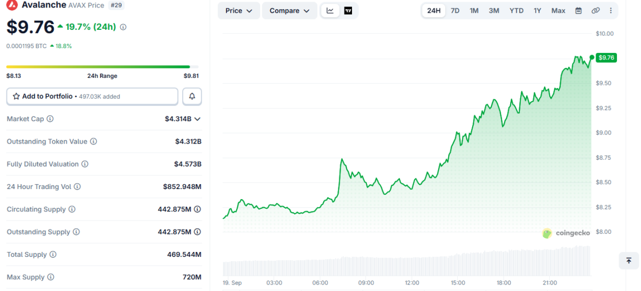Click the 12:00 time axis label
641x291 pixels.
point(412,282)
